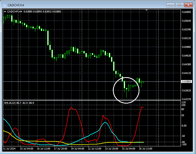
Task: Maximize the CADCHF,H4 chart window
Action: pos(179,5)
